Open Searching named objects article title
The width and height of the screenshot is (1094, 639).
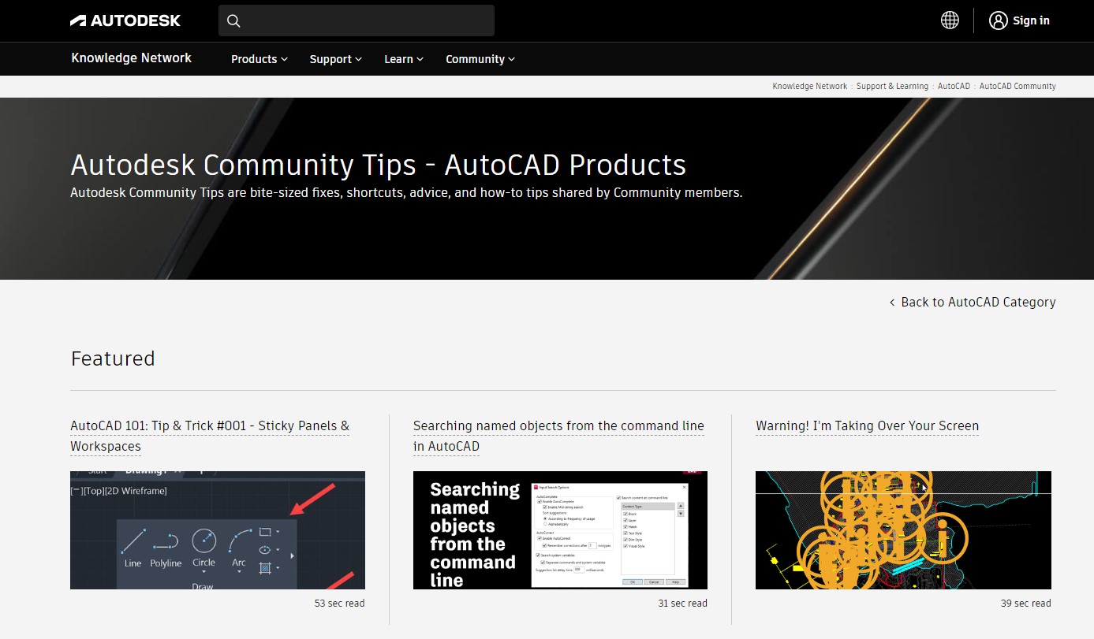[x=558, y=436]
